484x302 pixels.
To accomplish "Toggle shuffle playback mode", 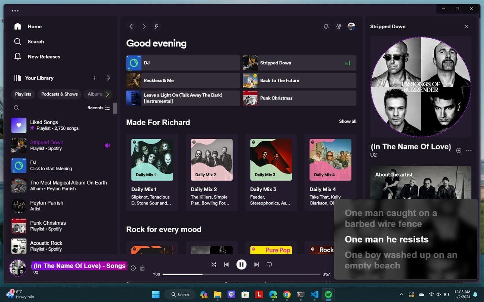I will click(x=213, y=264).
